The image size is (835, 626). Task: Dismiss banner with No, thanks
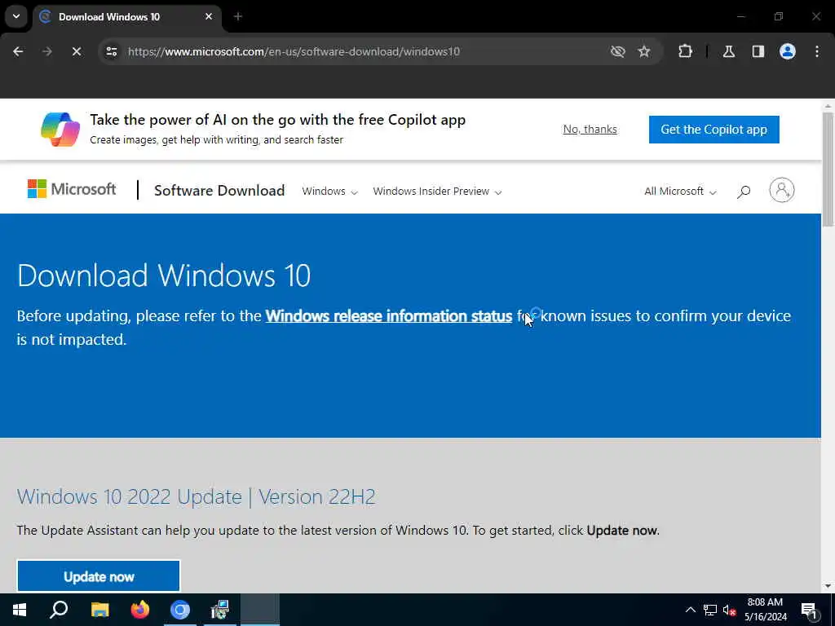pyautogui.click(x=590, y=130)
